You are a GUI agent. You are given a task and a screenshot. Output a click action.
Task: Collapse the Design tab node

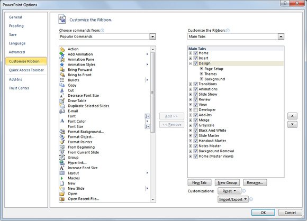tap(191, 63)
